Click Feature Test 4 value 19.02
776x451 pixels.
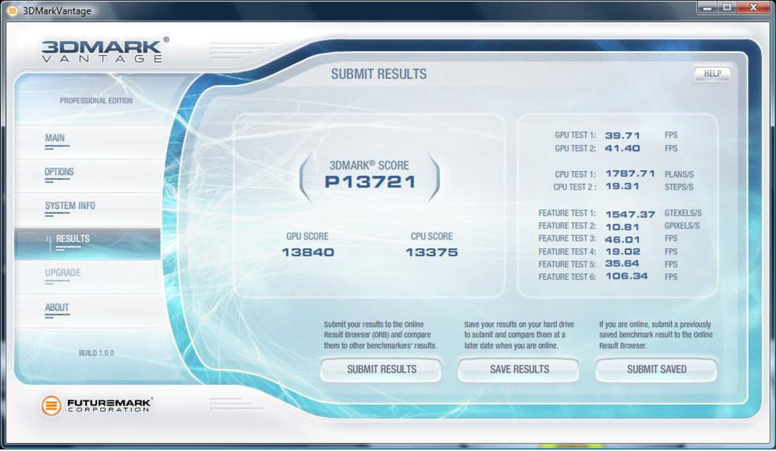coord(623,251)
